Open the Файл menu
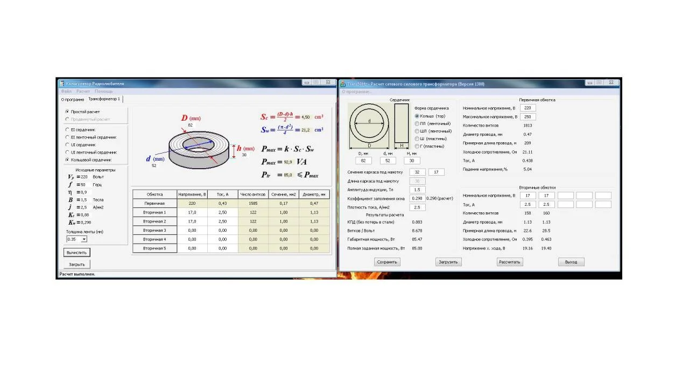 (66, 91)
